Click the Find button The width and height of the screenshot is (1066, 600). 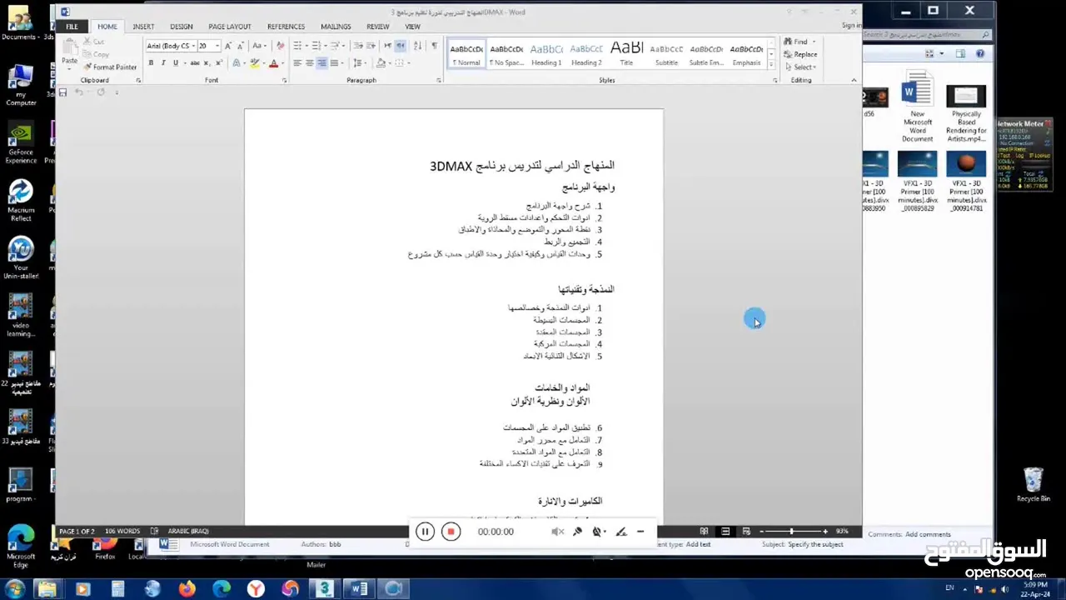796,42
